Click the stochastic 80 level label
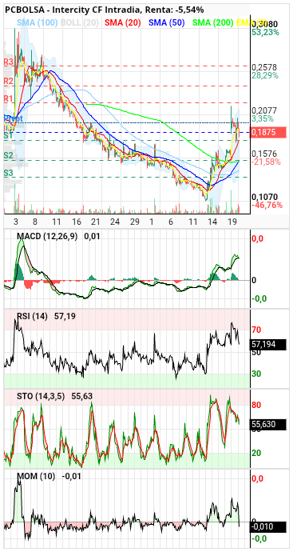 click(x=255, y=405)
